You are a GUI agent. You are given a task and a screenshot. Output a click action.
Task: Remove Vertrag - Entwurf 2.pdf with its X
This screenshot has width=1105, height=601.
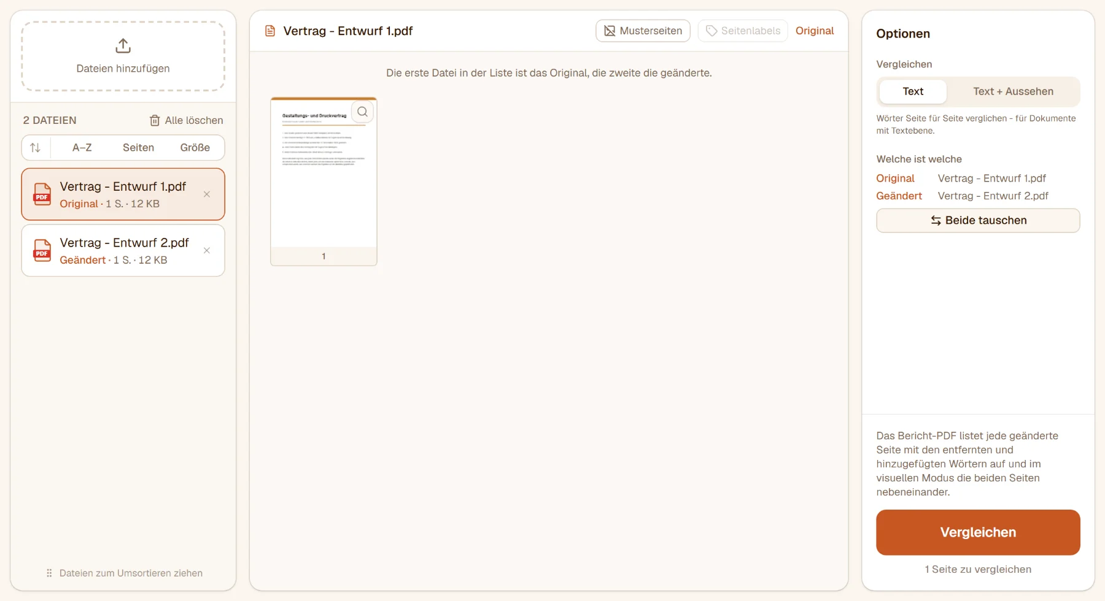pos(207,250)
